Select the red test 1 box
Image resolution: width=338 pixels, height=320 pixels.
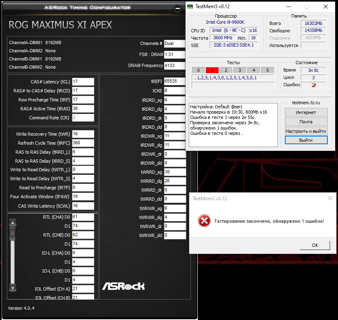click(212, 70)
